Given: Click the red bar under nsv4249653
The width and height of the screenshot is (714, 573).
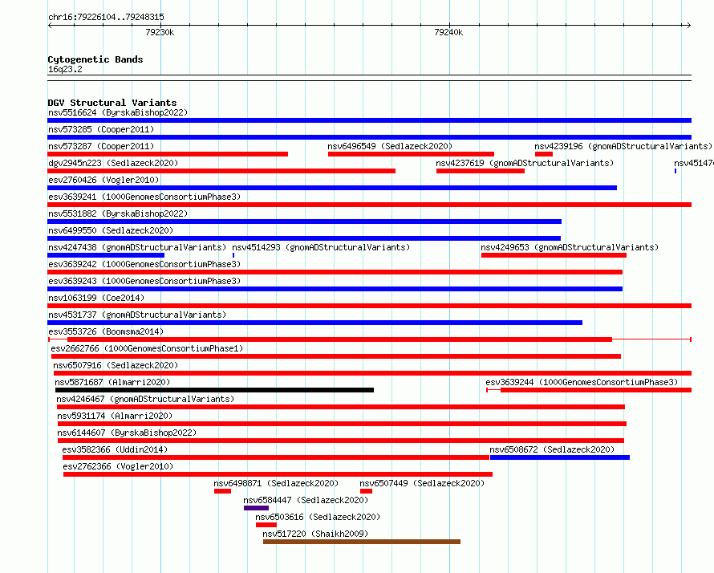Looking at the screenshot, I should pos(554,255).
